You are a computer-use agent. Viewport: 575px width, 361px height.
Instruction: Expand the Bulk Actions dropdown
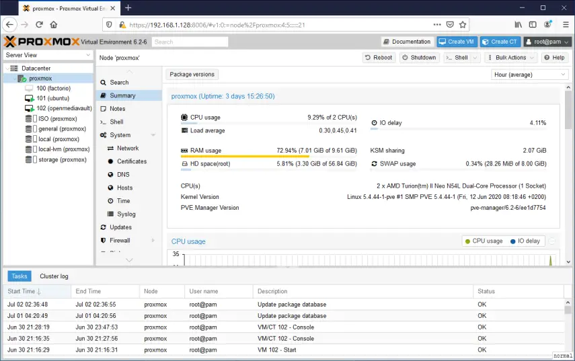[x=510, y=58]
